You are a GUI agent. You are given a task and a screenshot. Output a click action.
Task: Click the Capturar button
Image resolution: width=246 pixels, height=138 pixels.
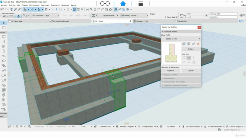tap(170, 71)
